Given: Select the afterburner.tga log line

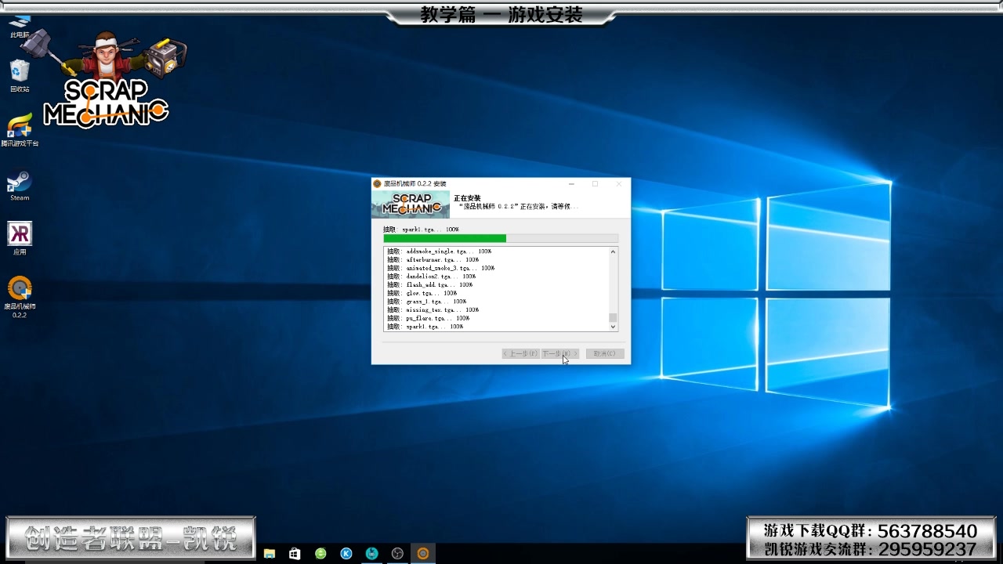Looking at the screenshot, I should click(x=433, y=260).
